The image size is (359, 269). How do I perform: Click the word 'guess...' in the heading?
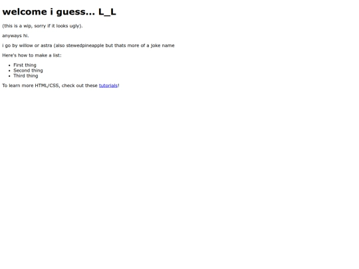(75, 13)
